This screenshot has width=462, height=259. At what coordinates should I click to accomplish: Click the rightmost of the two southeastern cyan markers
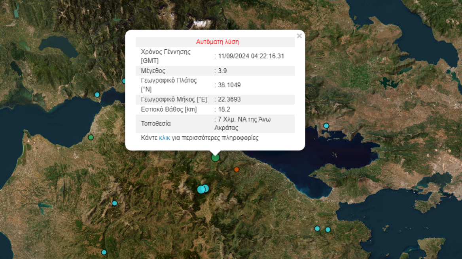pyautogui.click(x=328, y=229)
